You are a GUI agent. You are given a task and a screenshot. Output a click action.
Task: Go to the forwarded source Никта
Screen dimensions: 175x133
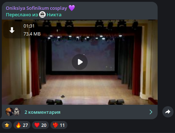54,15
